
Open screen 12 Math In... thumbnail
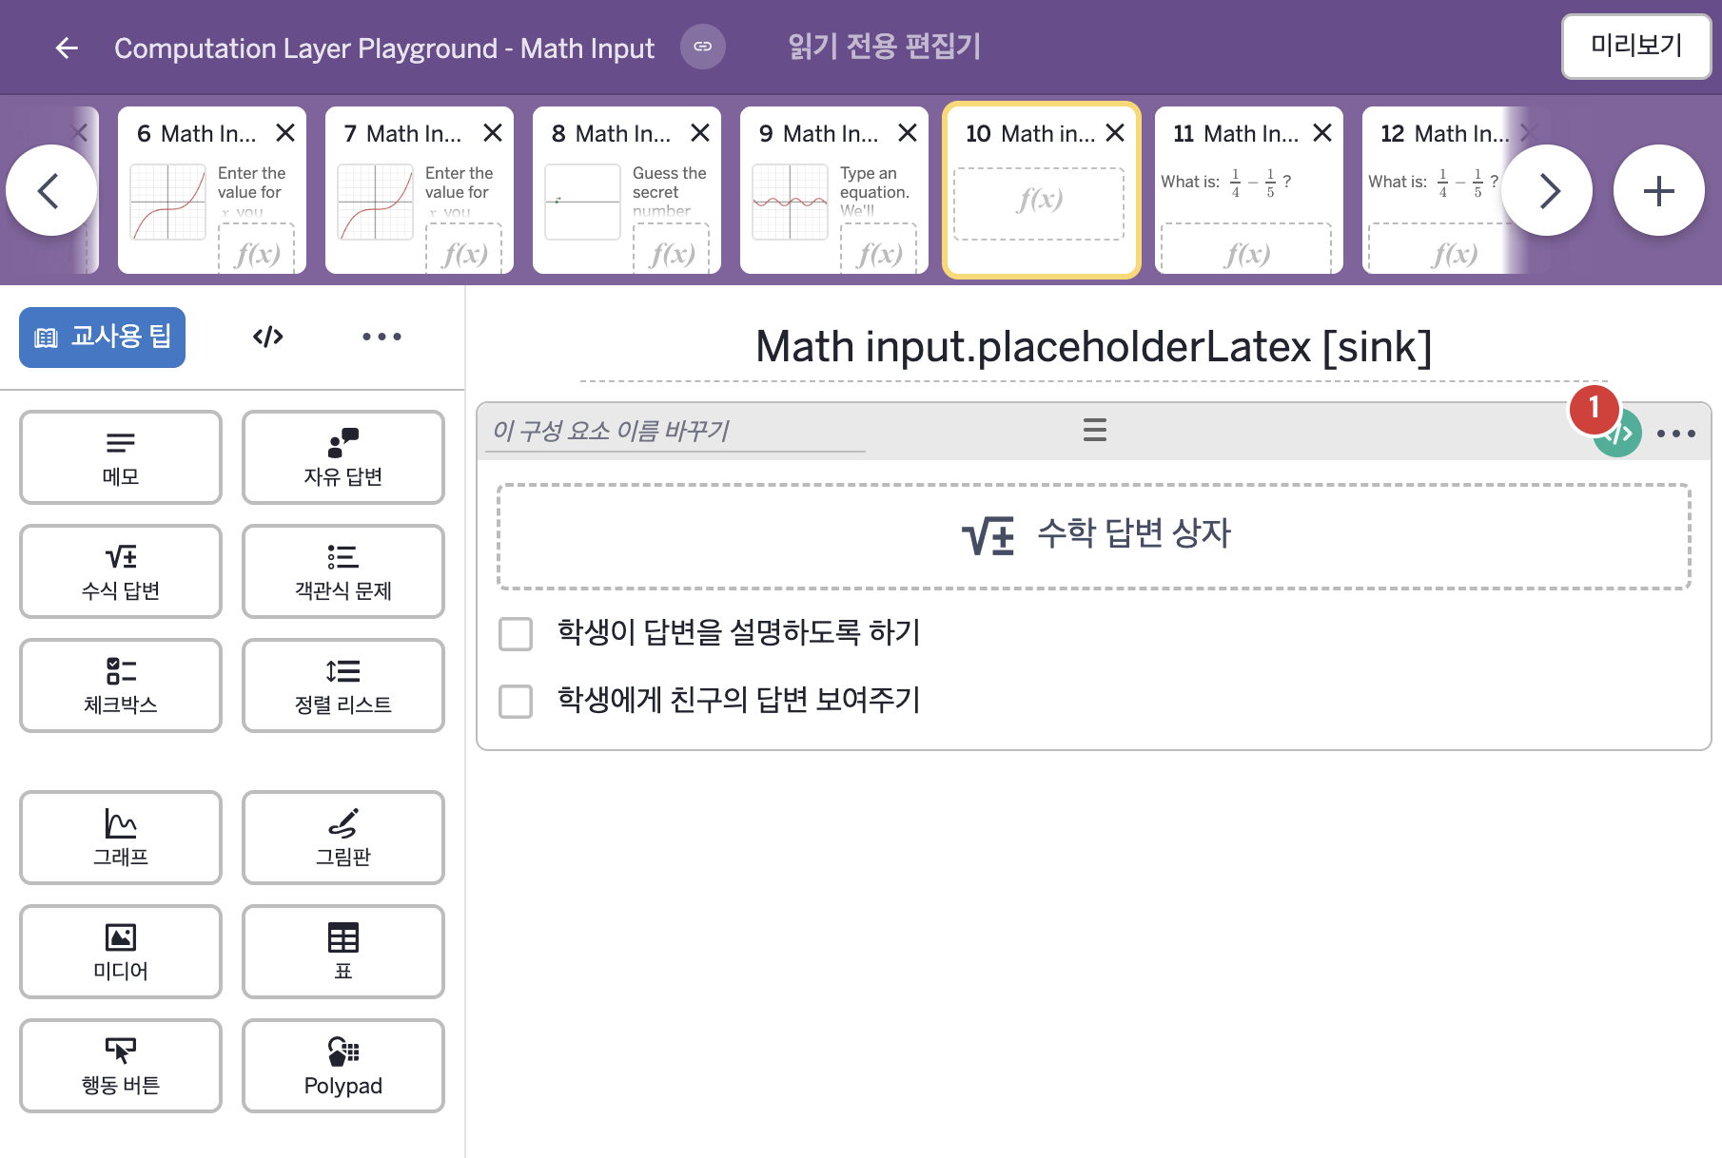point(1441,190)
